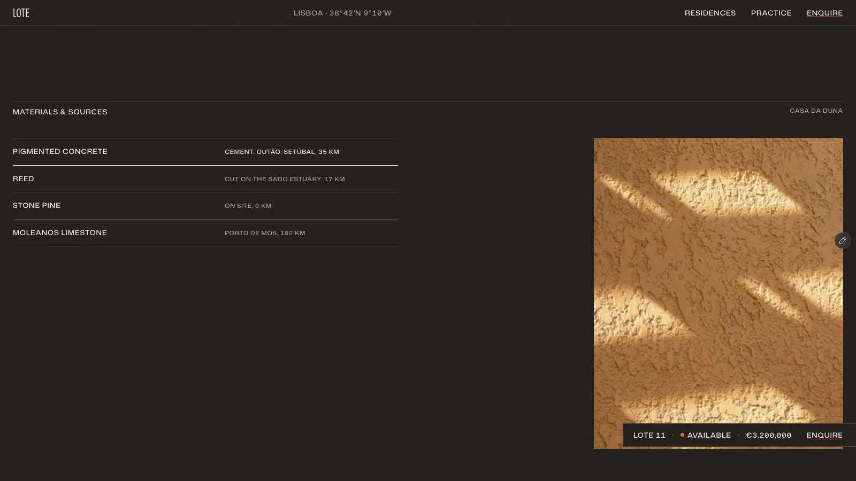This screenshot has height=481, width=856.
Task: Click the LOTE logo
Action: [x=21, y=13]
